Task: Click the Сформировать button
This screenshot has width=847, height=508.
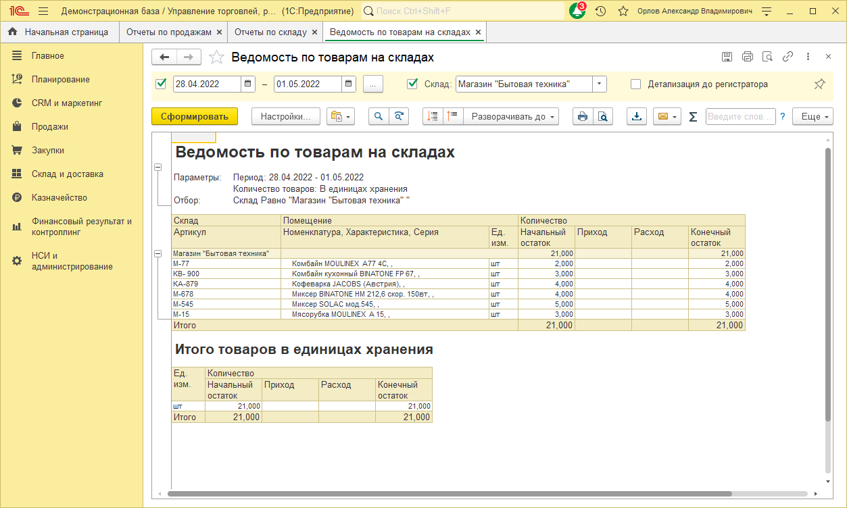Action: pos(195,116)
